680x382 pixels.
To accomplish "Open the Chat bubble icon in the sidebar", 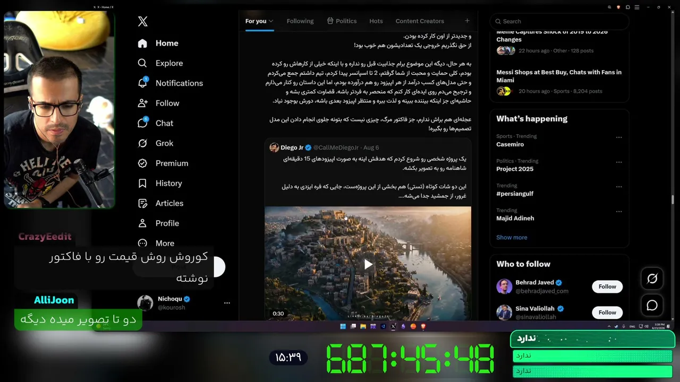I will tap(142, 123).
